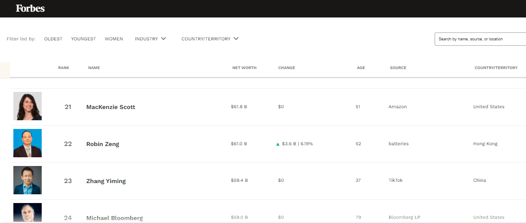The image size is (526, 223).
Task: Click net worth $61.8 B
Action: (239, 107)
